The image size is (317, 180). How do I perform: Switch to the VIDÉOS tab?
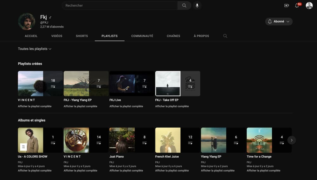[x=57, y=36]
